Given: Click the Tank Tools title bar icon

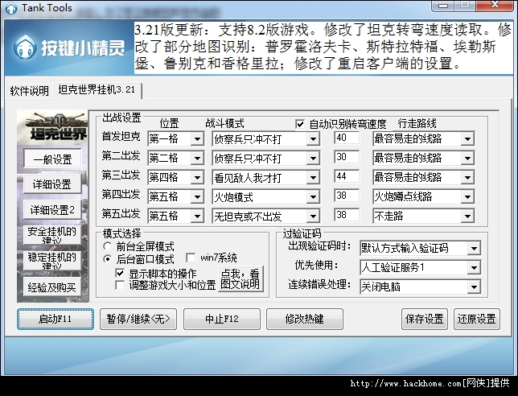Looking at the screenshot, I should 11,8.
